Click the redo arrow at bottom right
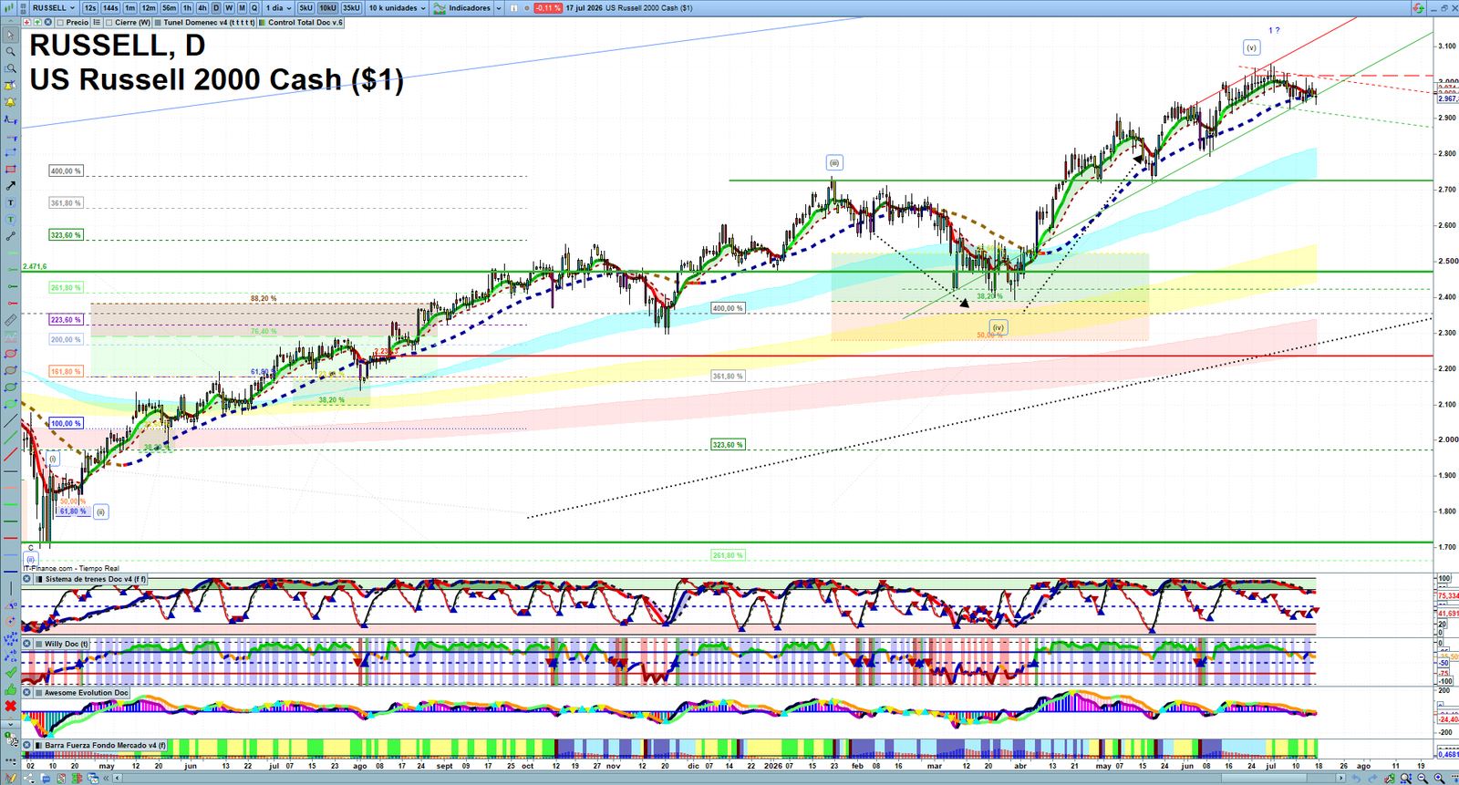Image resolution: width=1459 pixels, height=785 pixels. coord(1372,779)
